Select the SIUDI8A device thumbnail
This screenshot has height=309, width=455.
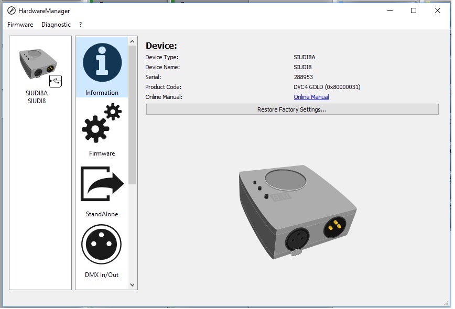(38, 64)
